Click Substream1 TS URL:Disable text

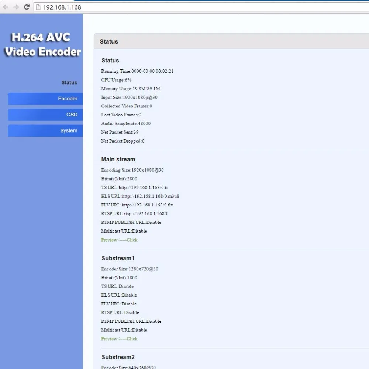[x=117, y=286]
